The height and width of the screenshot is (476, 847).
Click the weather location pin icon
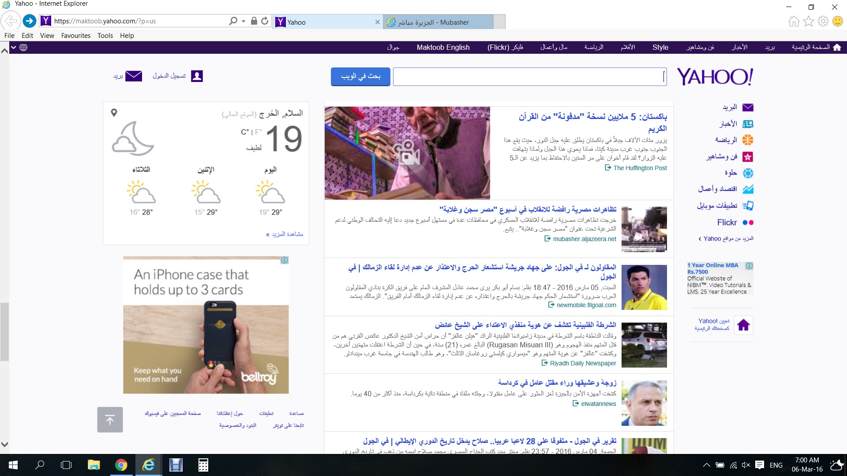pyautogui.click(x=114, y=113)
